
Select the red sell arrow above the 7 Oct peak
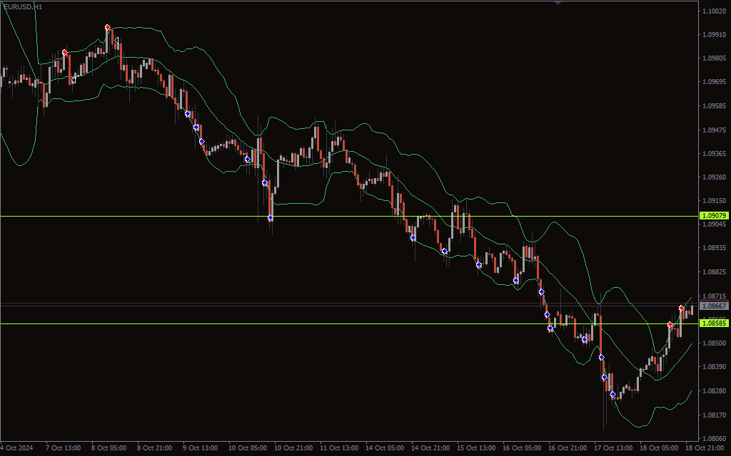65,52
